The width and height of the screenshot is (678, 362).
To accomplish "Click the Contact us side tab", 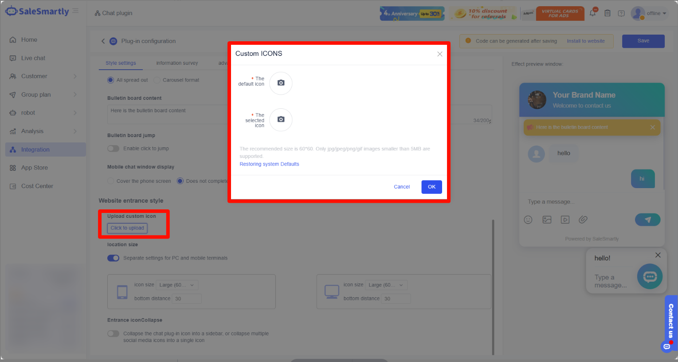I will (x=671, y=321).
